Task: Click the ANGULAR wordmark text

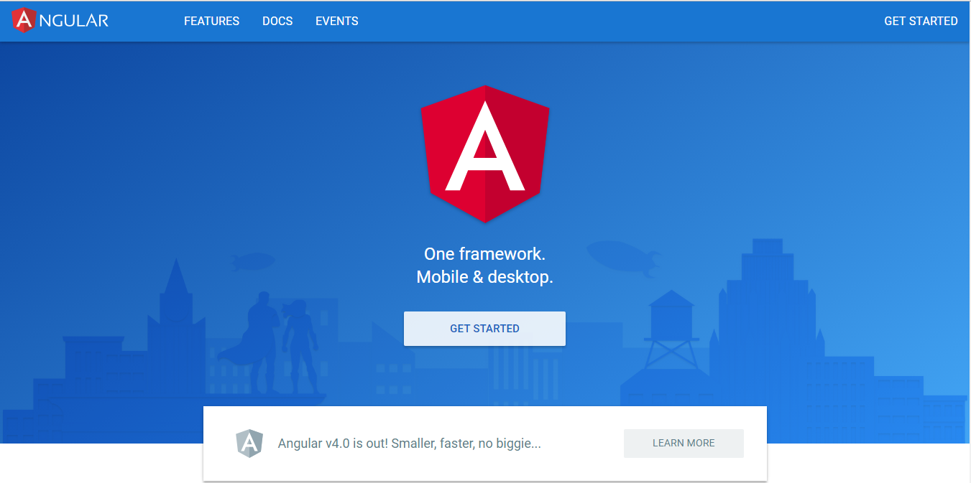Action: pos(75,21)
